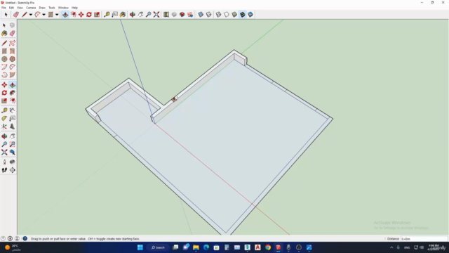This screenshot has width=449, height=253.
Task: Toggle Monochrome face style
Action: (250, 14)
